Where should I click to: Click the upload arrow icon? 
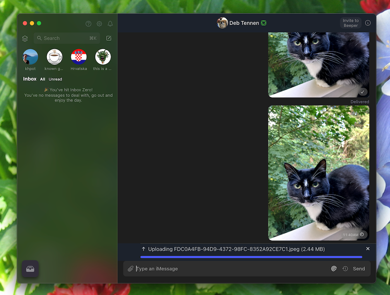pyautogui.click(x=144, y=249)
